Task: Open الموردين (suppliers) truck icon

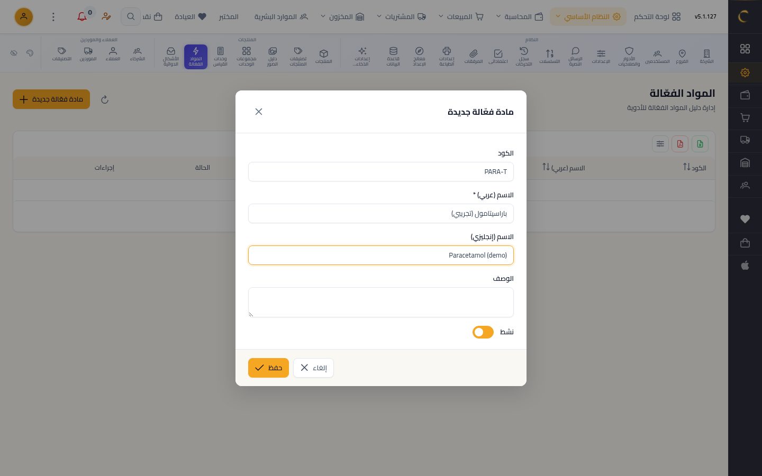Action: click(88, 54)
